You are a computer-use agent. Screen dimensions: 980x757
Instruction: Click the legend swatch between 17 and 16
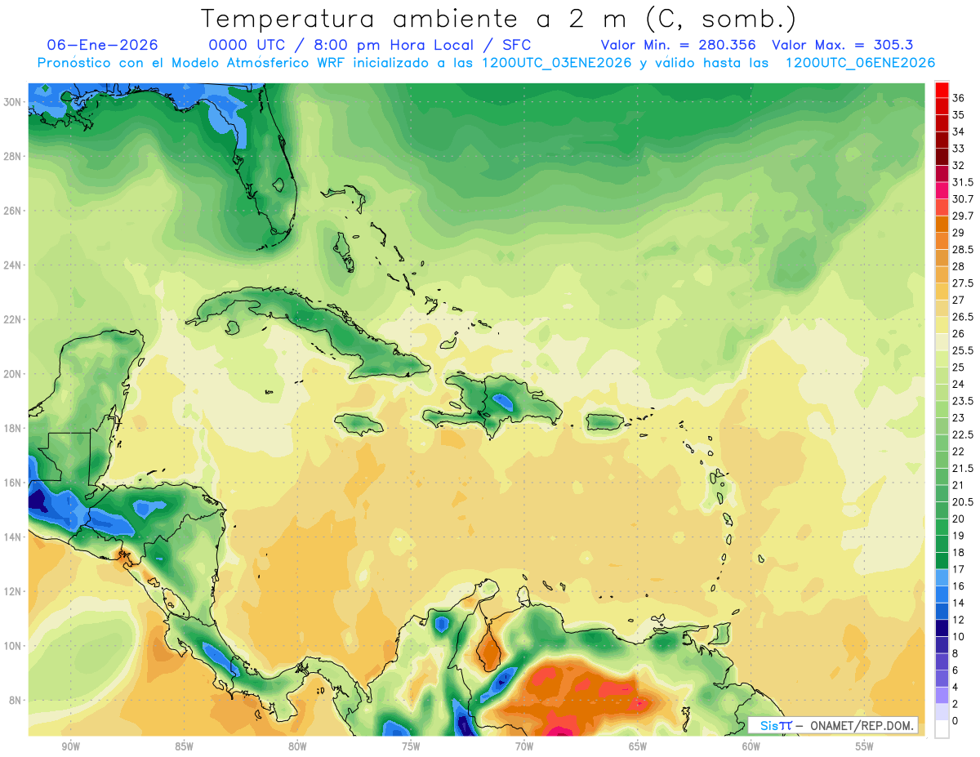942,578
